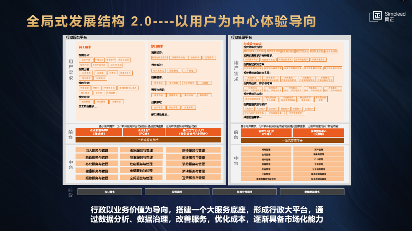
Task: Click the 访客申请 tag
Action: 86,60
